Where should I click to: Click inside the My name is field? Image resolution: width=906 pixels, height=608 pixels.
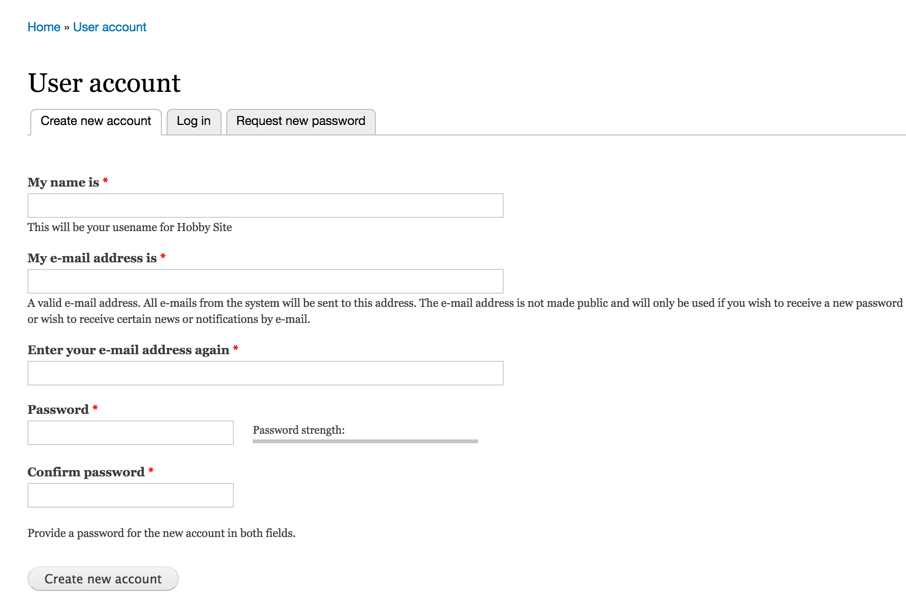pyautogui.click(x=265, y=206)
